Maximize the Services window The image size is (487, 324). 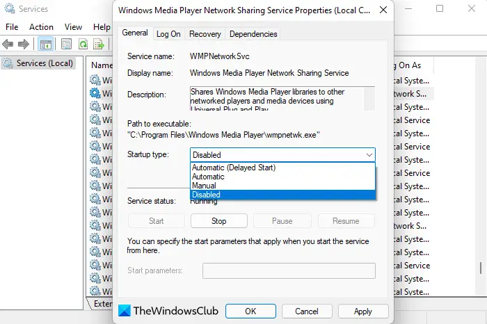[440, 8]
